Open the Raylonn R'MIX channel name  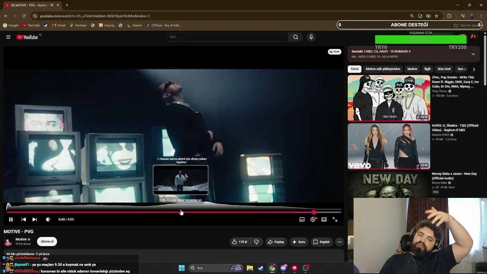tap(441, 135)
